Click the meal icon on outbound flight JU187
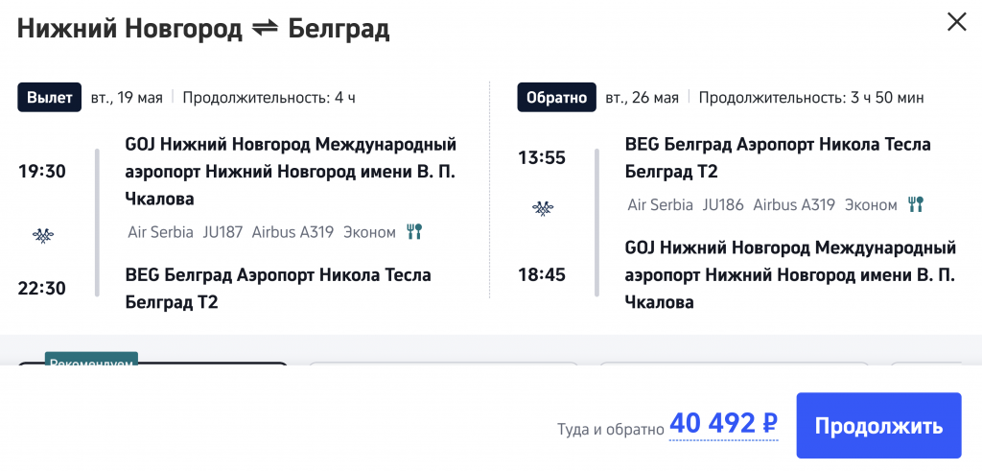This screenshot has height=471, width=982. (x=414, y=231)
